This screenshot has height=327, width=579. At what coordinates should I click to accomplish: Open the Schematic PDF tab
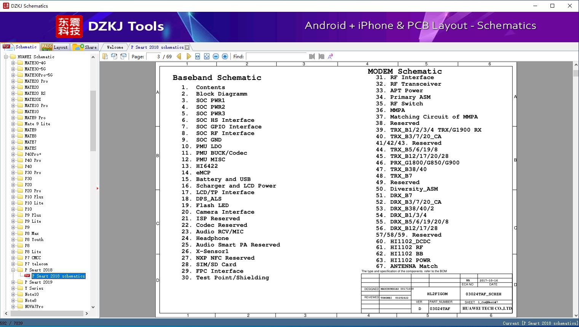pos(20,47)
